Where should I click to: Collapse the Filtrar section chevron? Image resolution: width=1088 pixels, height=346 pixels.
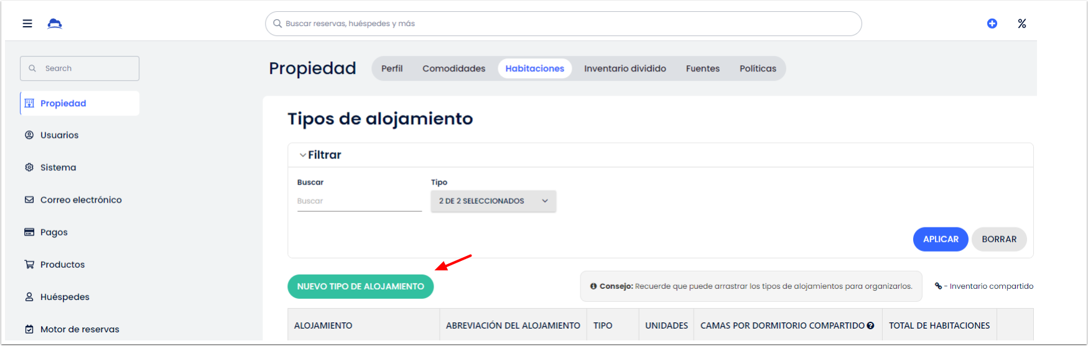[x=303, y=155]
